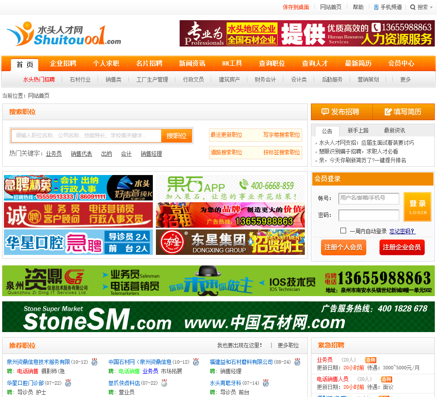The height and width of the screenshot is (397, 437).
Task: Open top header banner 人力资源服务
Action: (x=307, y=33)
